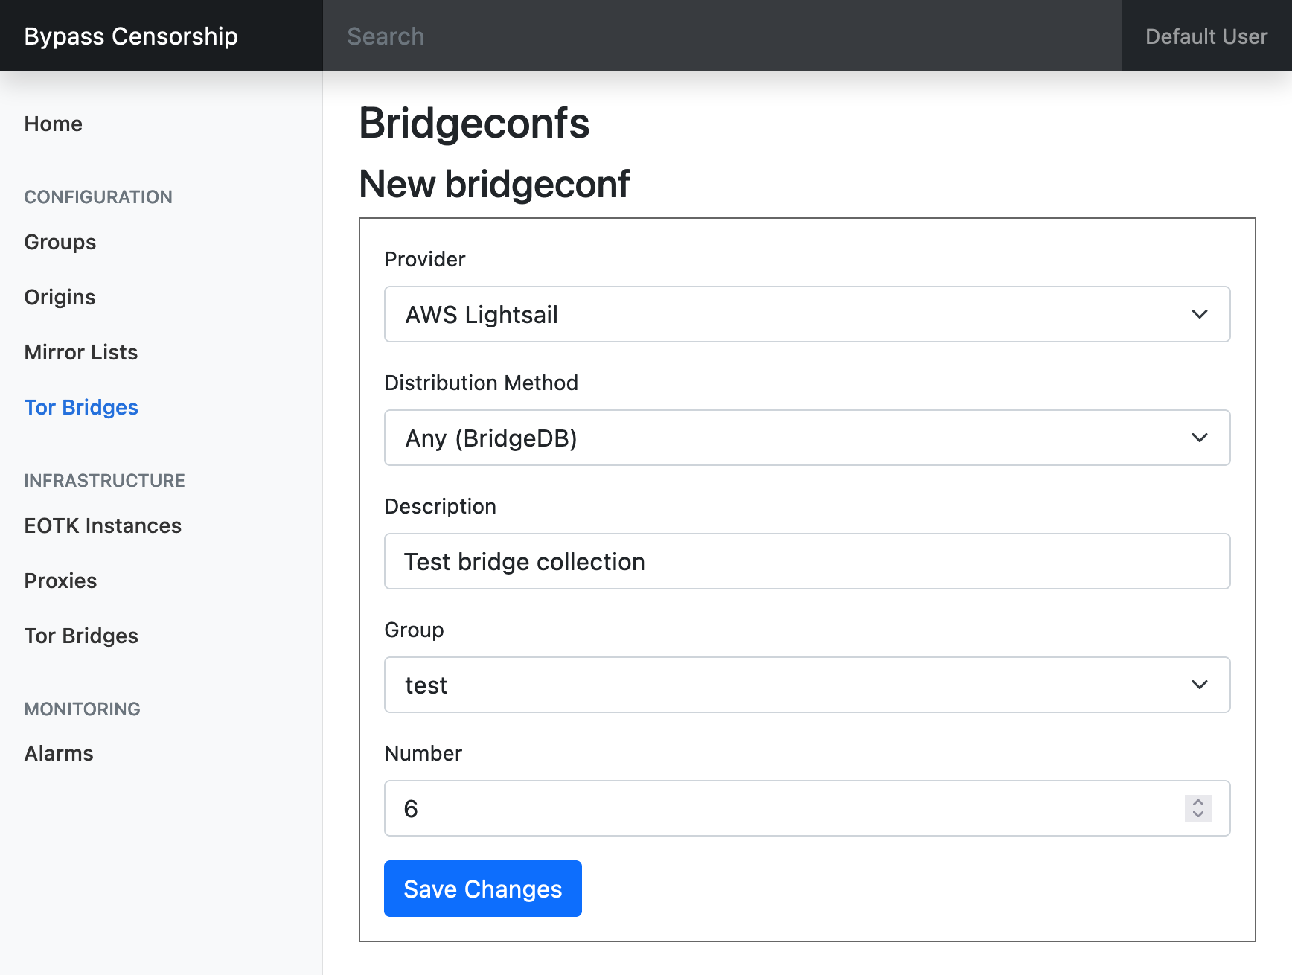The image size is (1292, 975).
Task: Open EOTK Instances in sidebar
Action: coord(103,525)
